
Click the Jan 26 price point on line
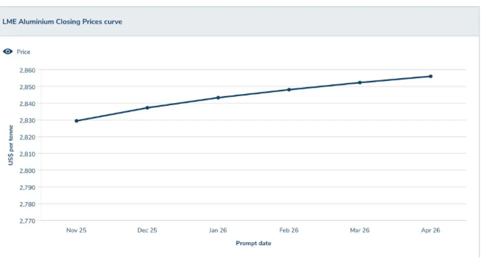(218, 98)
